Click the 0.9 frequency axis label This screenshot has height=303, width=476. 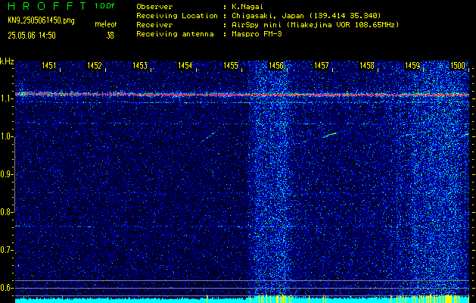(6, 174)
